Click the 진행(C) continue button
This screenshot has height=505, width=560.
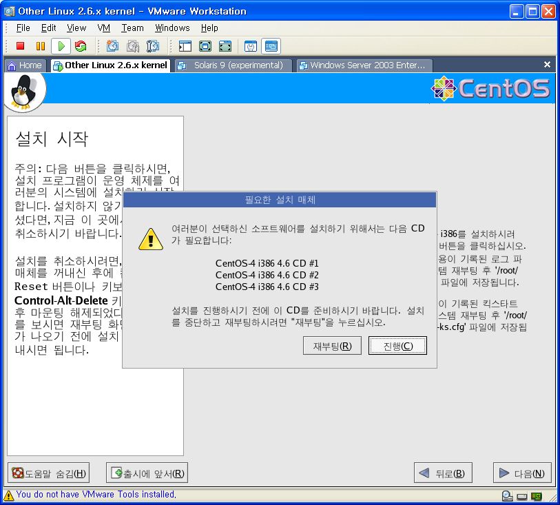(397, 346)
